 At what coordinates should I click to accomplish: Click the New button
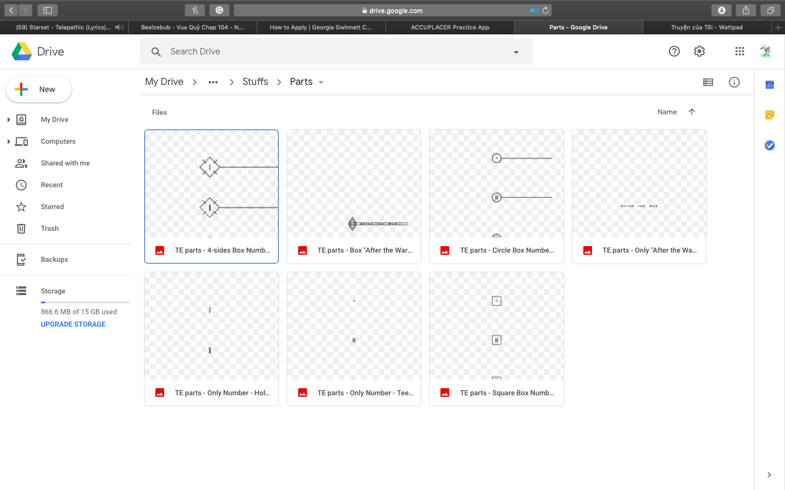coord(39,89)
